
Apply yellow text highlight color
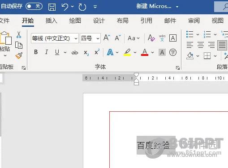127,52
